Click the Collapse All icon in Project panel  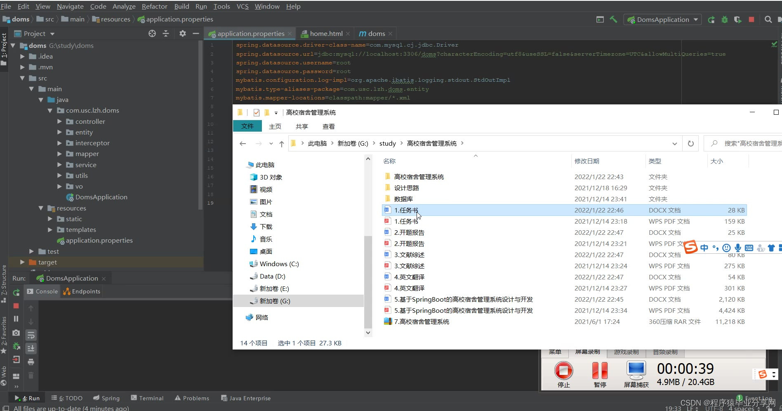pyautogui.click(x=166, y=33)
